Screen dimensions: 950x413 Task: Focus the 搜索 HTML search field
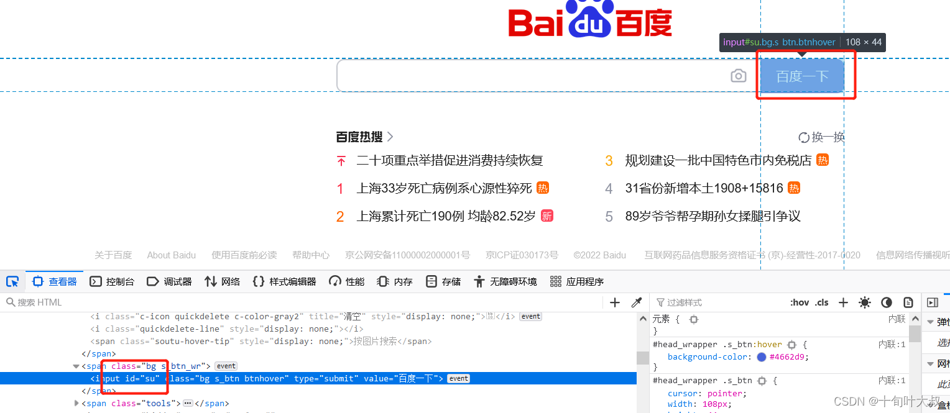[x=302, y=302]
